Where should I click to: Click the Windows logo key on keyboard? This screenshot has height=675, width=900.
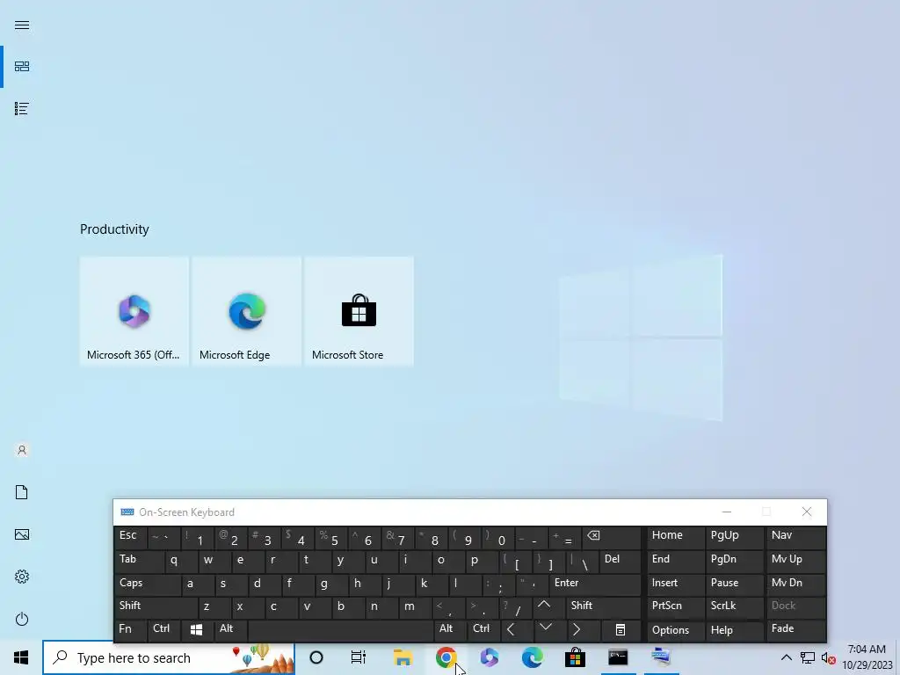tap(197, 630)
